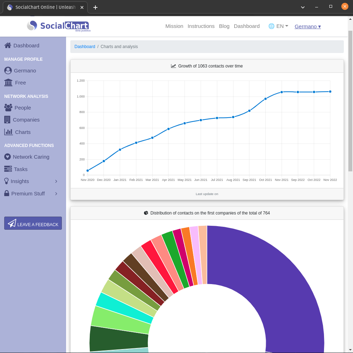
Task: Click the SocialChart favicon in browser tab
Action: pos(10,7)
